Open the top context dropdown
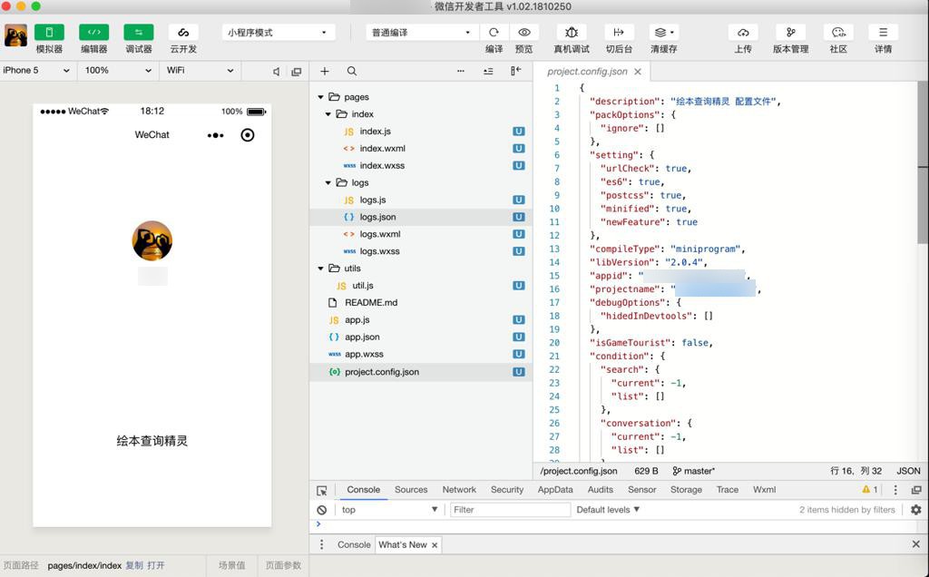Screen dimensions: 929x577 389,510
